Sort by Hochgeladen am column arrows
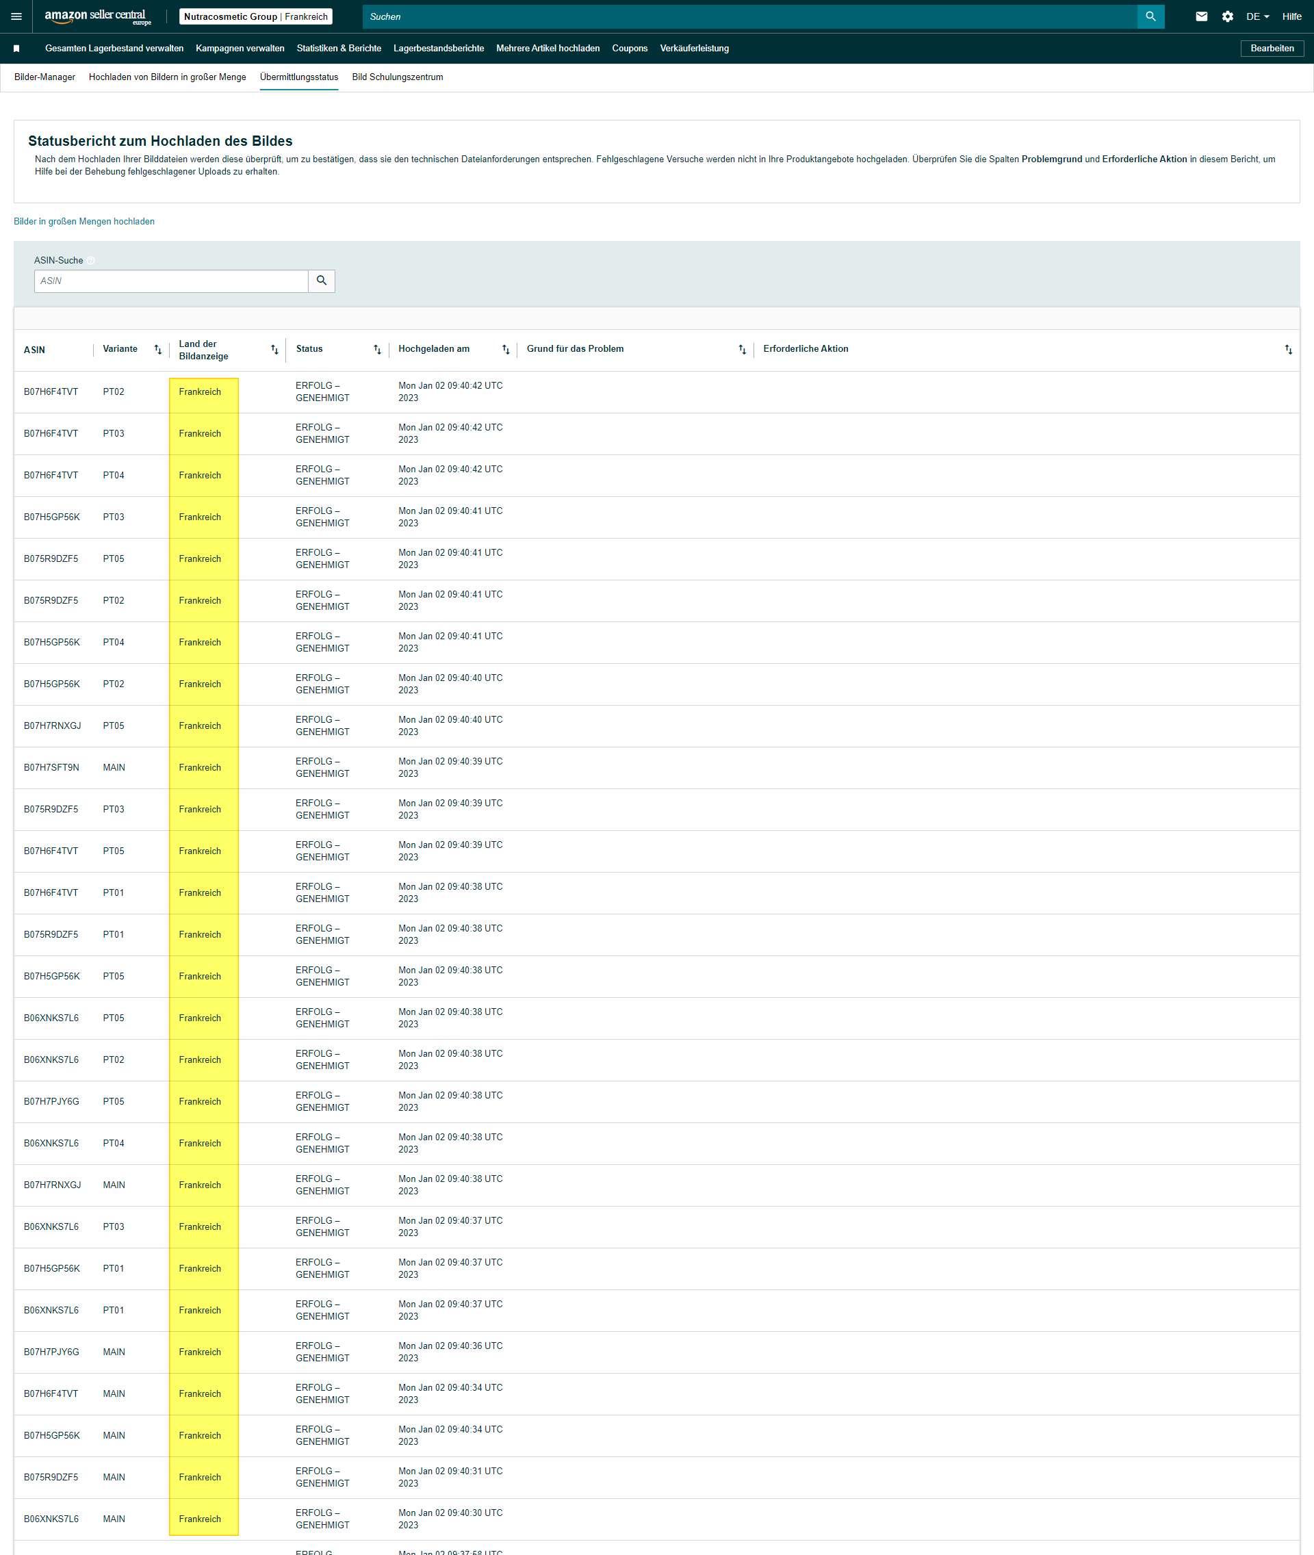Viewport: 1314px width, 1555px height. (506, 350)
